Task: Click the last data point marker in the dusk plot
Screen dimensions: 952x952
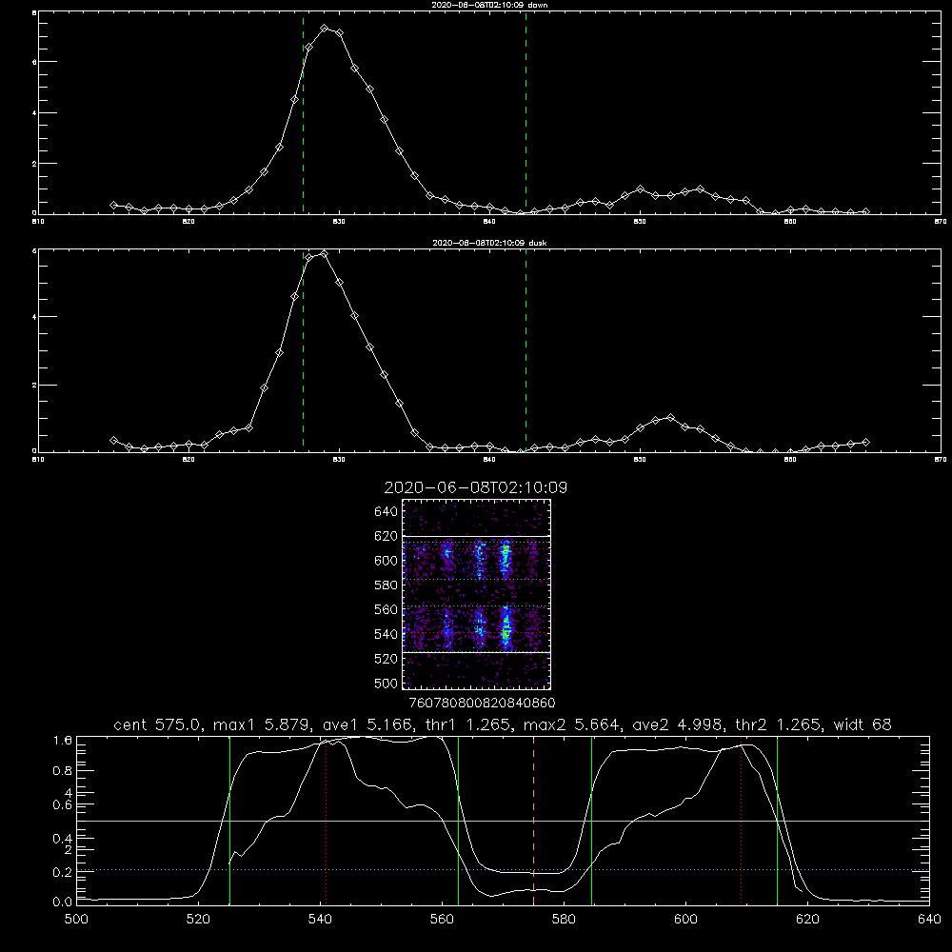Action: pos(865,442)
